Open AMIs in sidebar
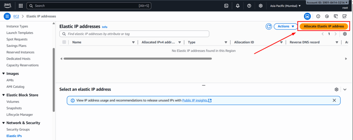Screen dimensions: 353x140 [10, 80]
